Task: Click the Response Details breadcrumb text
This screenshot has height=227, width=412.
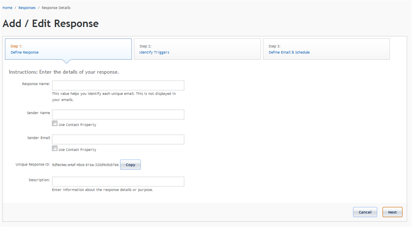Action: [56, 8]
